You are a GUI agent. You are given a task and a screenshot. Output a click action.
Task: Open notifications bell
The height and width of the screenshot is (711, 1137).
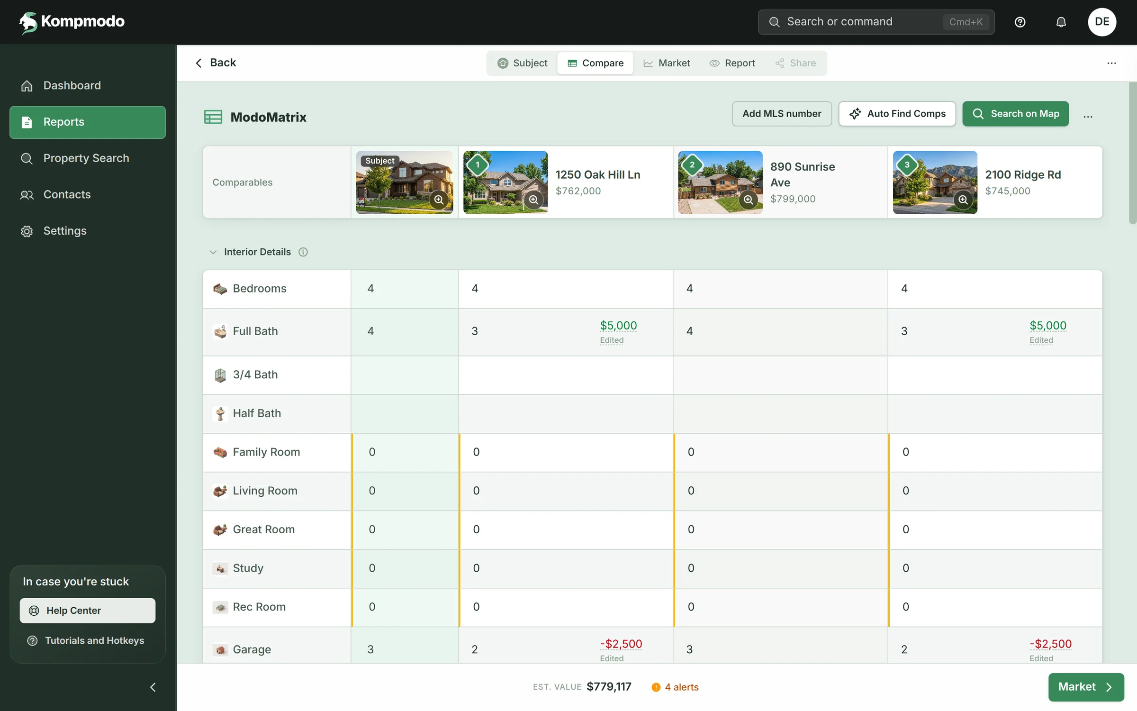[x=1061, y=22]
